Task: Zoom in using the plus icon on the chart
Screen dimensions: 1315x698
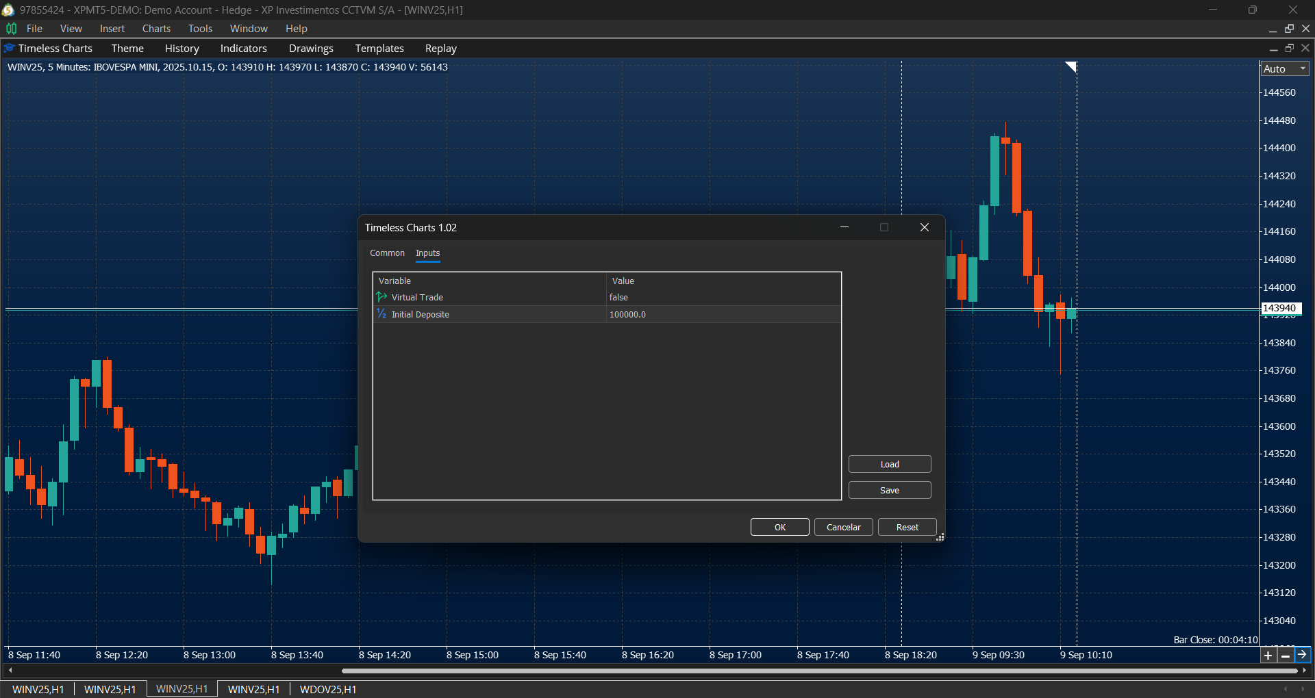Action: click(x=1268, y=655)
